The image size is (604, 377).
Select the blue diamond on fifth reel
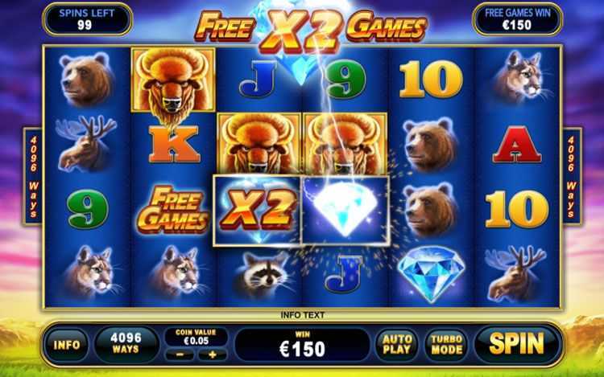431,273
